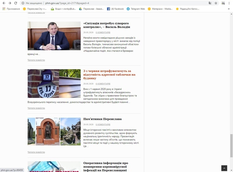This screenshot has height=172, width=233.
Task: Open comments link under адресної таблички article
Action: click(103, 84)
